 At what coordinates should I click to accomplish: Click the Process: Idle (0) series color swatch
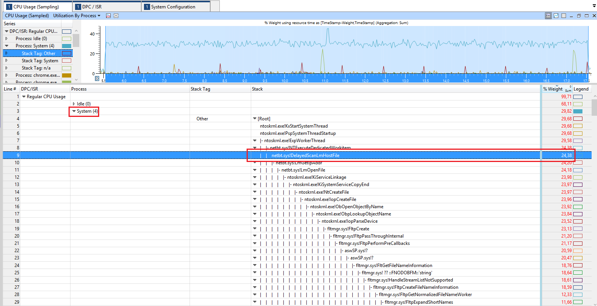pyautogui.click(x=67, y=39)
